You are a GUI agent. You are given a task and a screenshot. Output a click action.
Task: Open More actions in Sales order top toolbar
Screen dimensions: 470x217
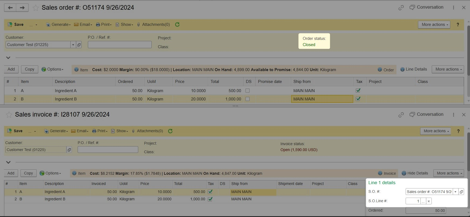[434, 24]
